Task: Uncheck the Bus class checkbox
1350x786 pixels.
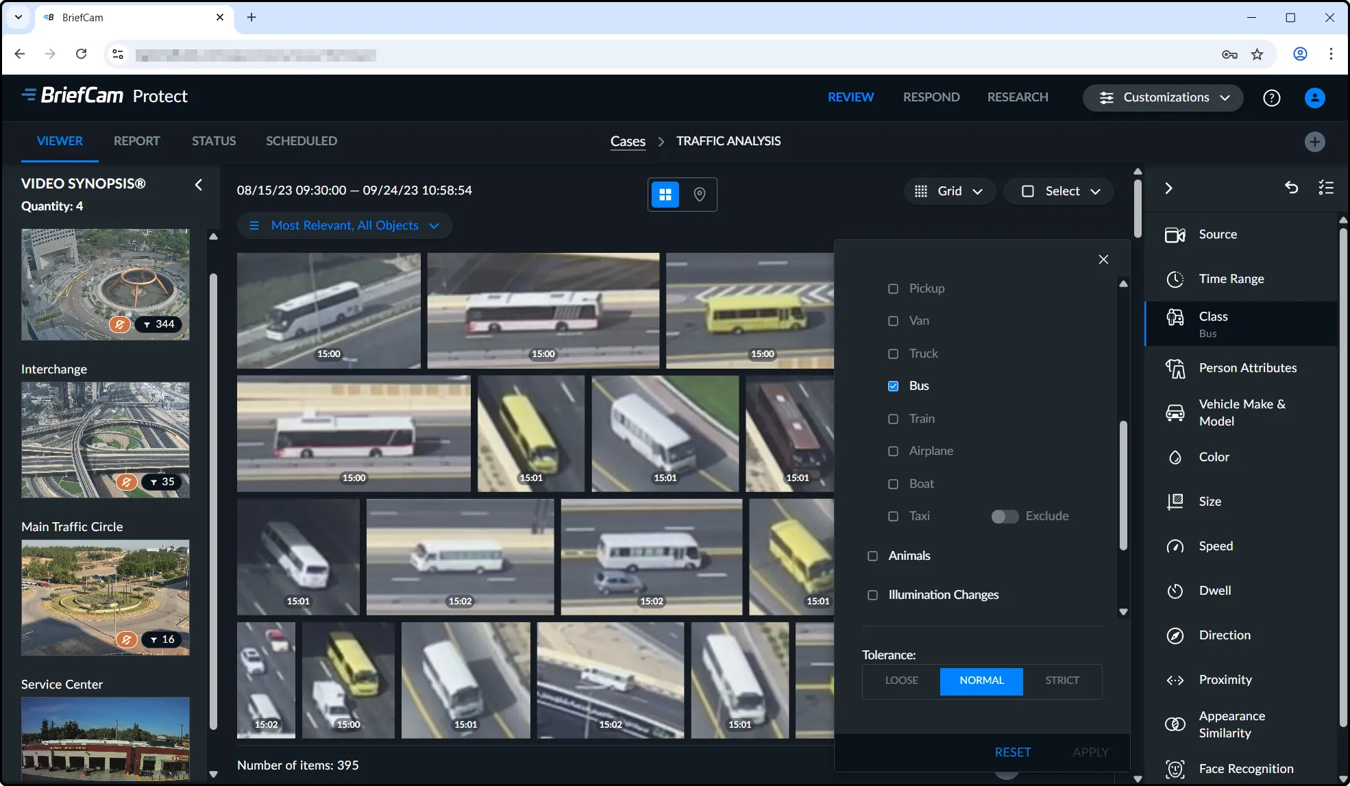Action: (893, 386)
